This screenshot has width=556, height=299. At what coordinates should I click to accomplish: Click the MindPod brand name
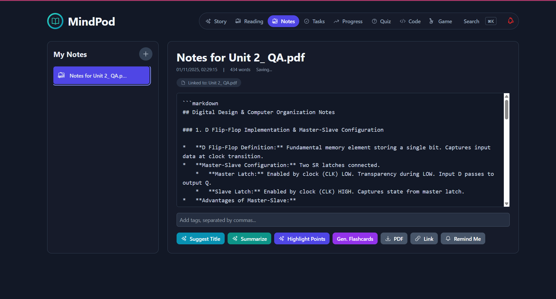(x=91, y=21)
